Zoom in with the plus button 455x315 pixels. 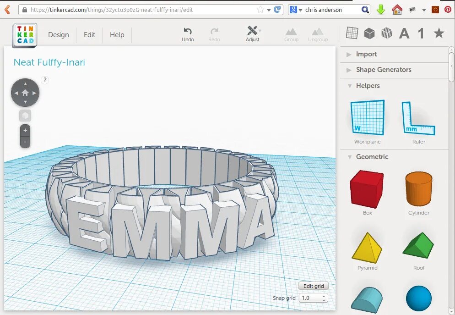point(25,130)
